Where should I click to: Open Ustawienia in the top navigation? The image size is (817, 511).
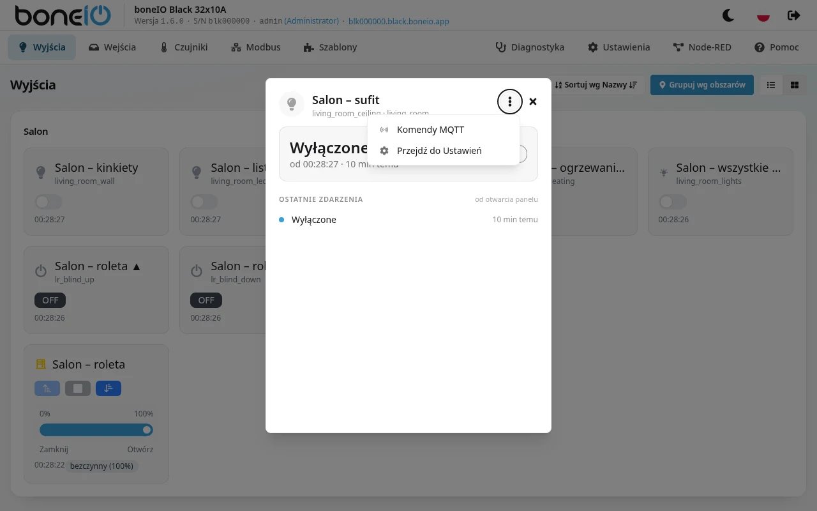[619, 47]
